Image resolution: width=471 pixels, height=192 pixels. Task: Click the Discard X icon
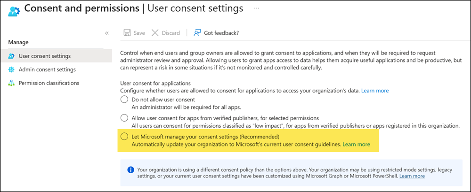point(155,33)
